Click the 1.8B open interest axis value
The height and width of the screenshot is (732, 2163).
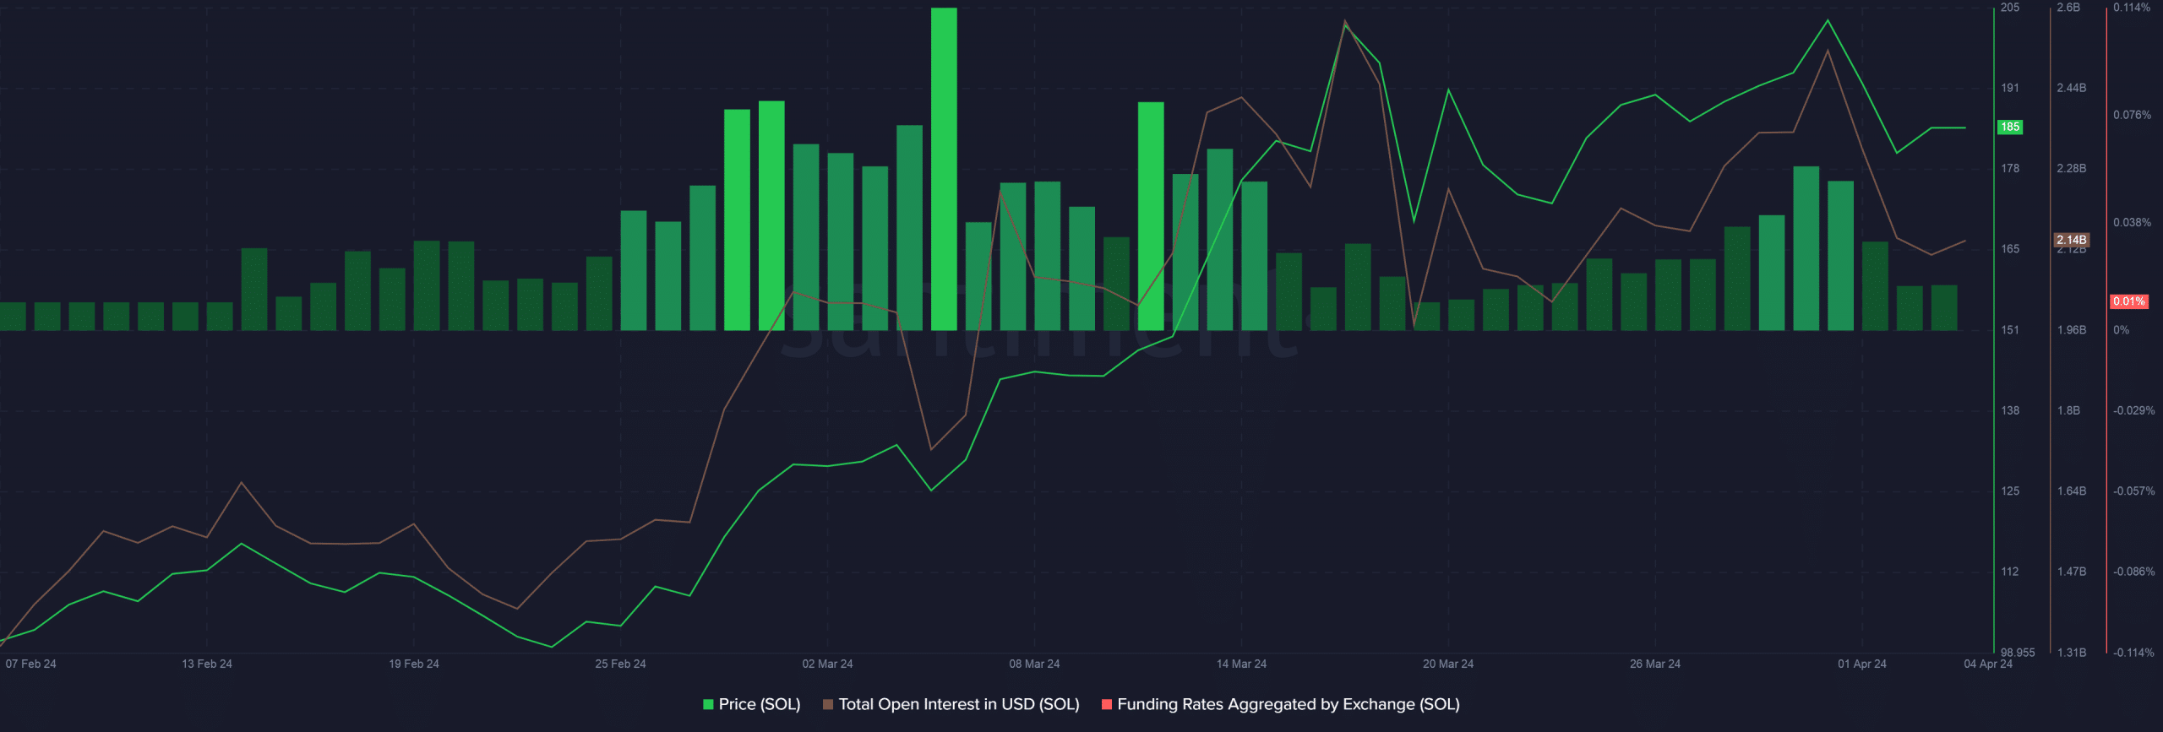click(2068, 410)
